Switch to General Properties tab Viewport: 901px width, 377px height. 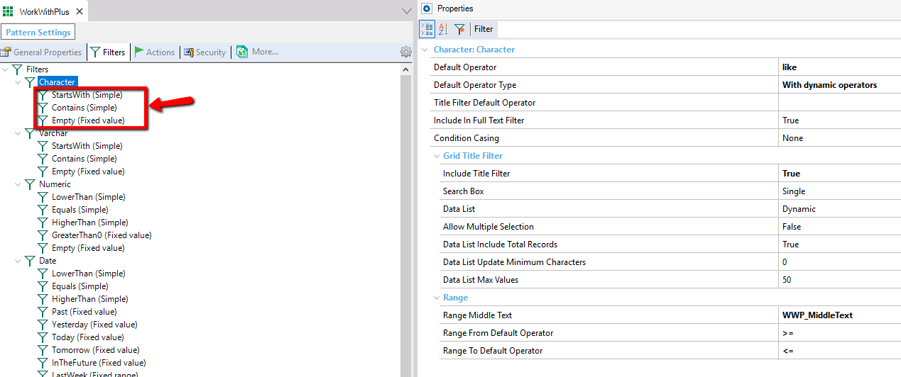(x=41, y=52)
